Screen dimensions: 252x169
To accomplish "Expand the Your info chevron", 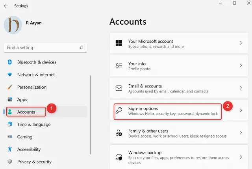I will click(x=241, y=65).
